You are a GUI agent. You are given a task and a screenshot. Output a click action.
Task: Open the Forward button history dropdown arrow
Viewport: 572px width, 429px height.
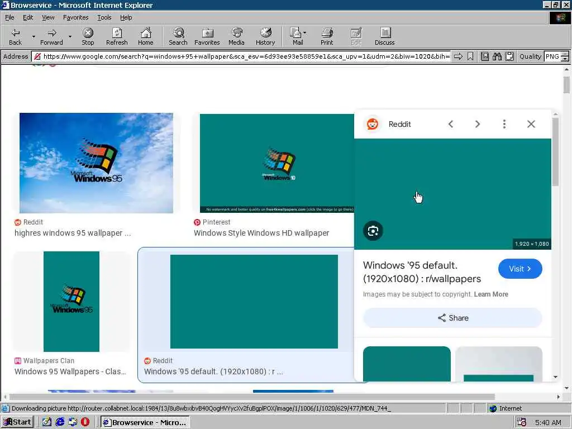70,36
